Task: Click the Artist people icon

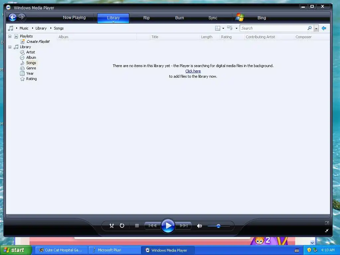Action: coord(22,52)
